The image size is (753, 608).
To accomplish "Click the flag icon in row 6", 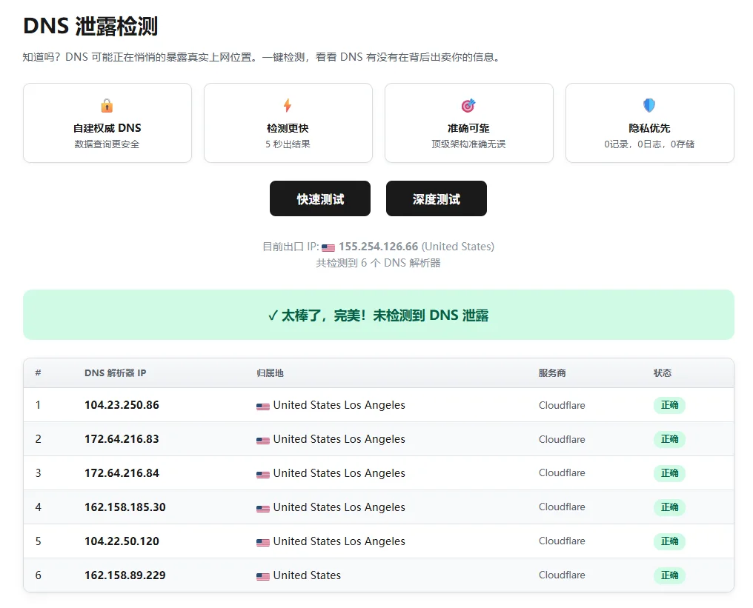I will point(262,577).
